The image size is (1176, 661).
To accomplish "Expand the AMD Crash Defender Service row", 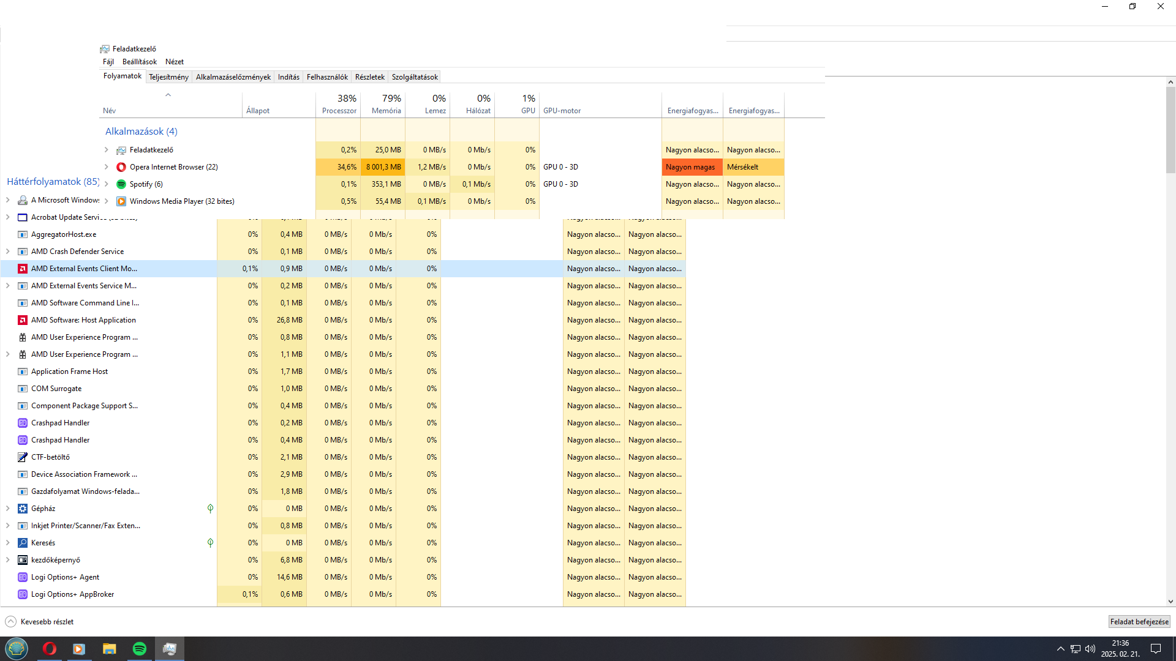I will pyautogui.click(x=7, y=252).
